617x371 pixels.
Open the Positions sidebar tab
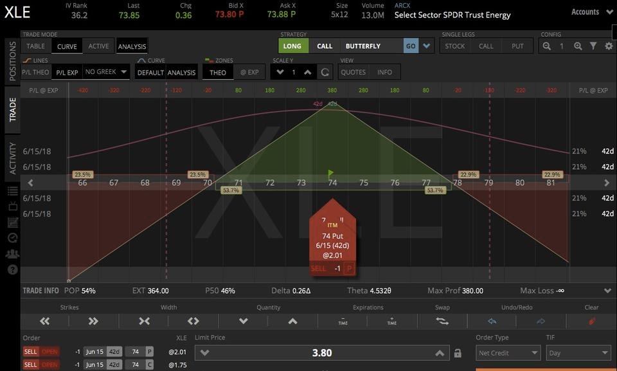[12, 61]
